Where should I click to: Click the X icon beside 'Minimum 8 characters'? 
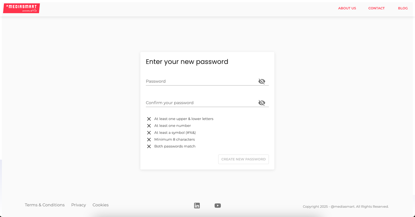click(x=149, y=139)
